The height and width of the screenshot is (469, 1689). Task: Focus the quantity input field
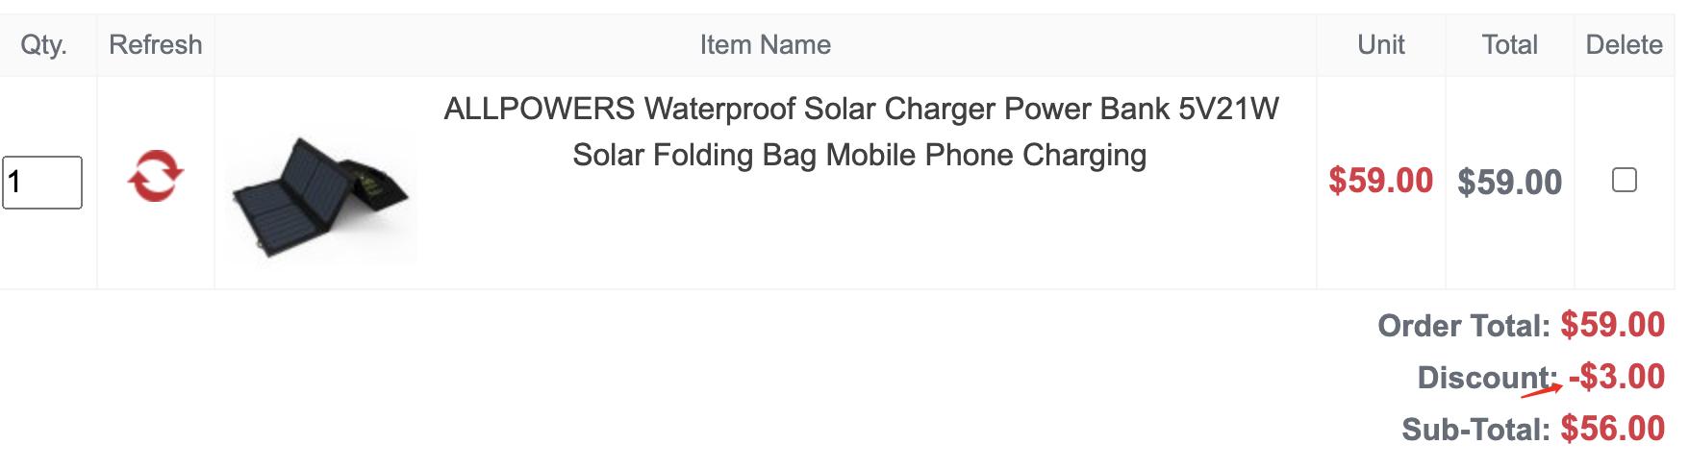pos(42,182)
